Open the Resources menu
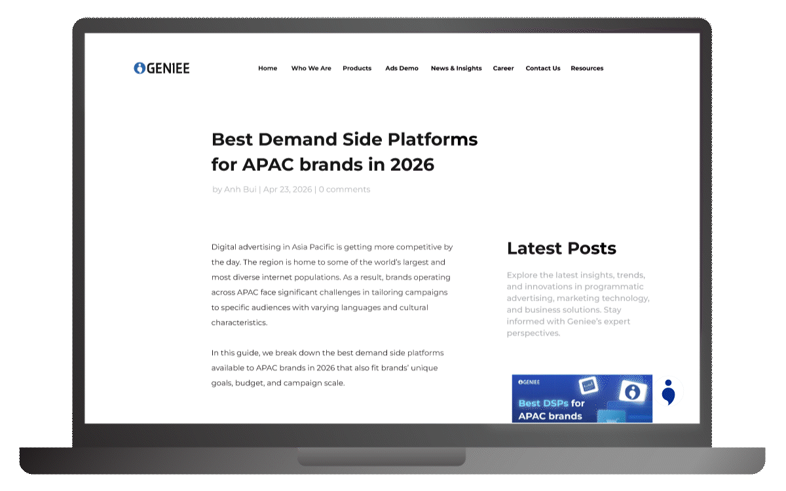This screenshot has height=491, width=786. coord(587,68)
